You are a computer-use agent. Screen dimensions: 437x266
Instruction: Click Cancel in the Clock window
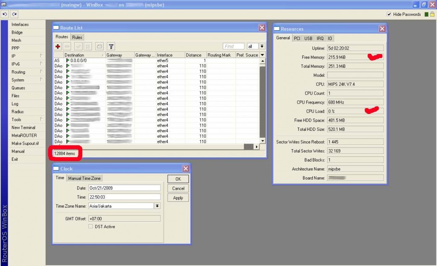[178, 188]
